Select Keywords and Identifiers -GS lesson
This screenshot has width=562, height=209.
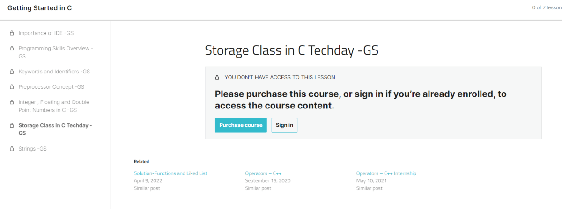54,72
